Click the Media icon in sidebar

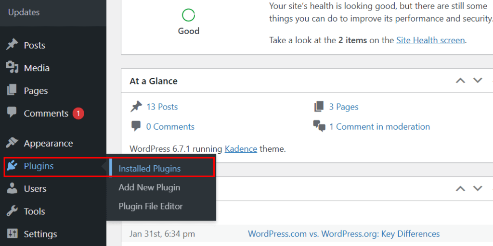(x=12, y=68)
